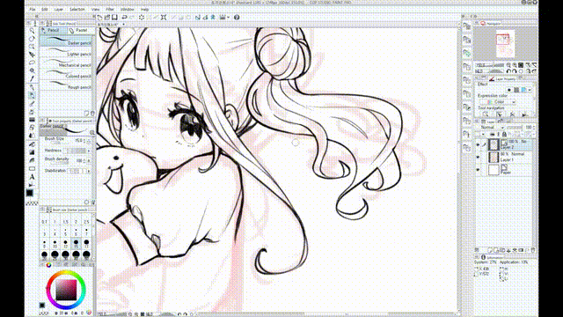Click the Navigator fit-to-screen icon
This screenshot has height=317, width=563.
pos(521,65)
